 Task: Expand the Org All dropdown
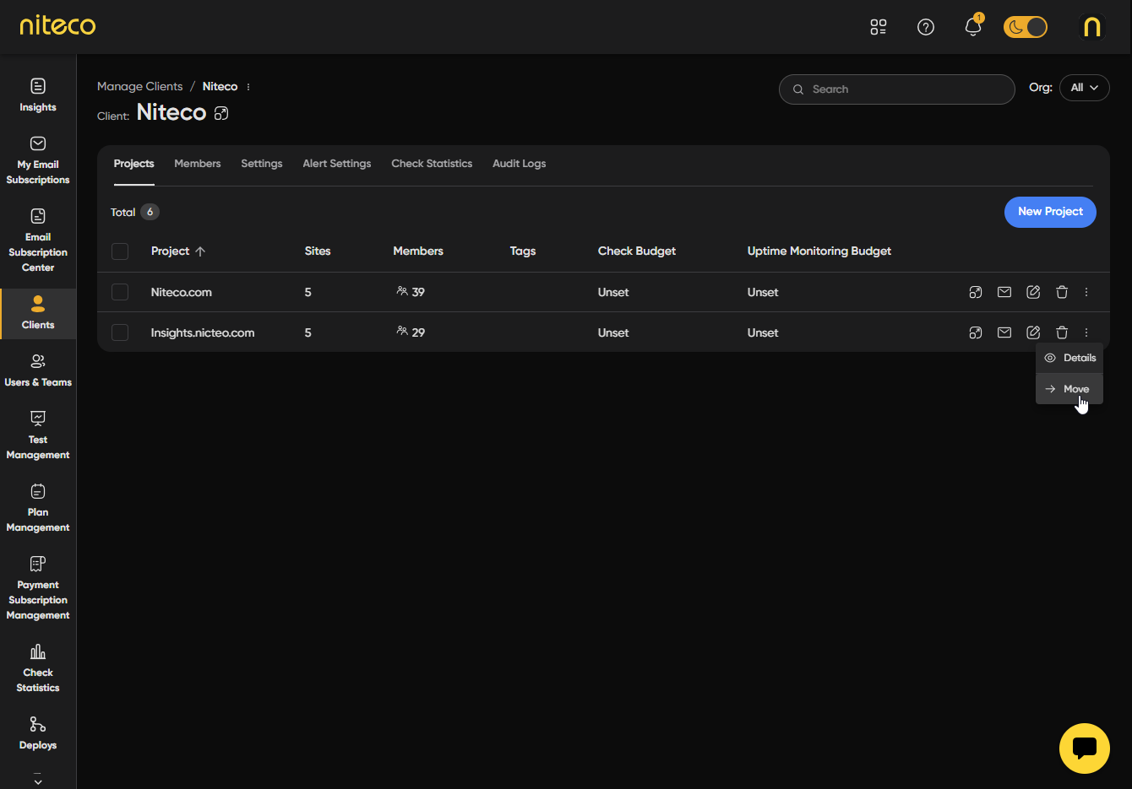[x=1084, y=88]
